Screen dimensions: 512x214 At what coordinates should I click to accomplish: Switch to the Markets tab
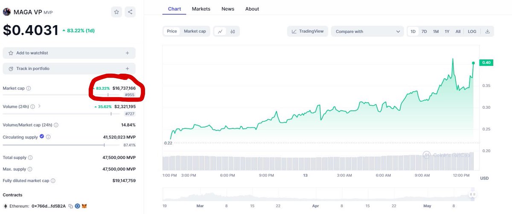click(x=201, y=9)
